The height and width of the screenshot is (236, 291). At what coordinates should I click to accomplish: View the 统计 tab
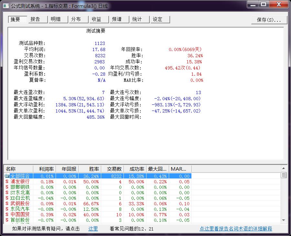coord(140,19)
